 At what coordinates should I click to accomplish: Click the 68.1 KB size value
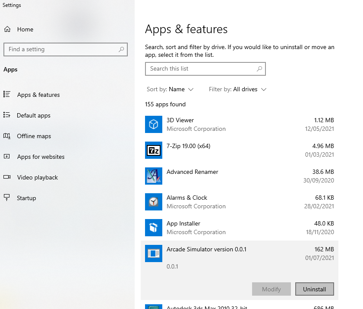tap(324, 198)
